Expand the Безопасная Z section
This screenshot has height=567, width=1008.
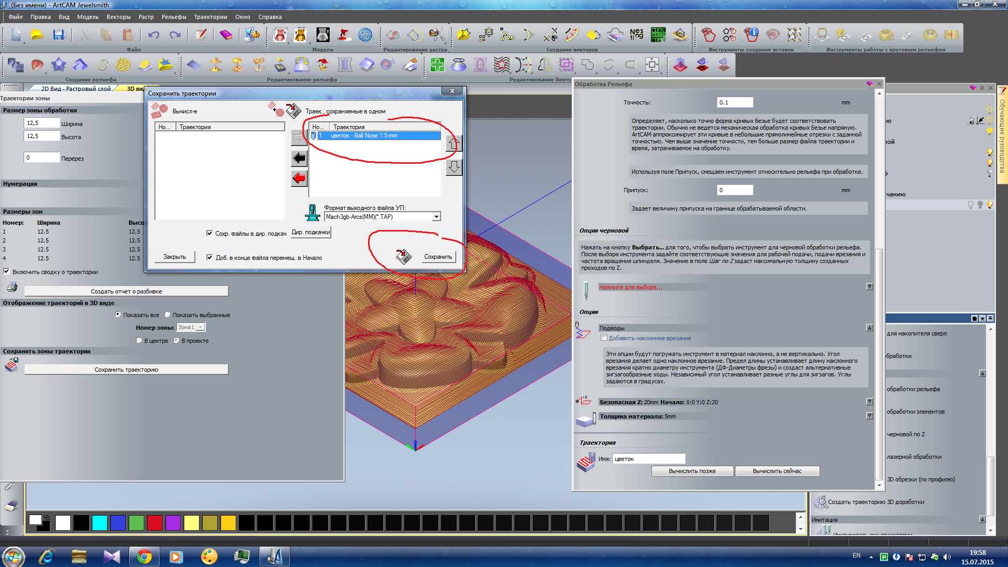coord(869,402)
